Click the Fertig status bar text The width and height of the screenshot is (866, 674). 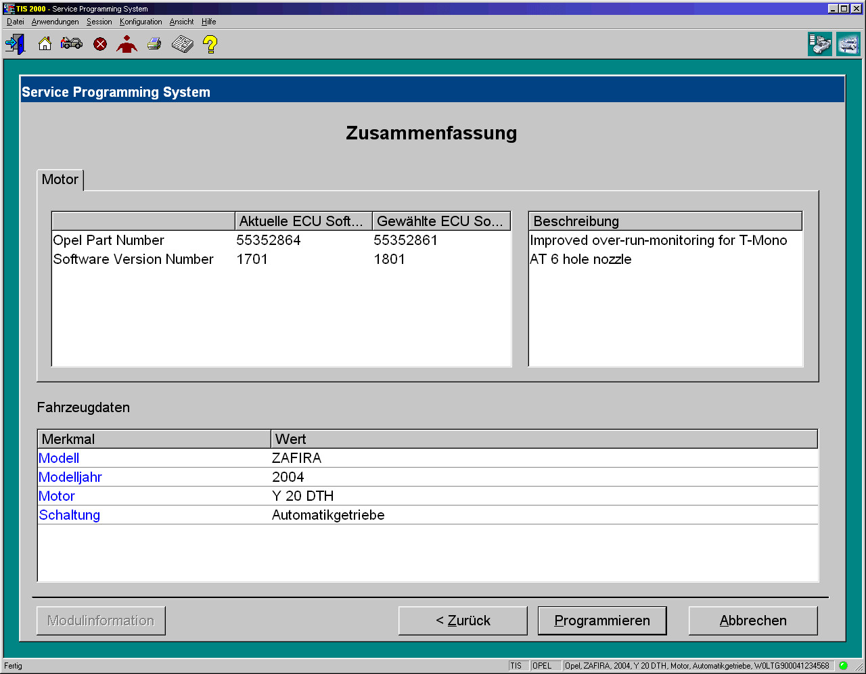pos(14,666)
